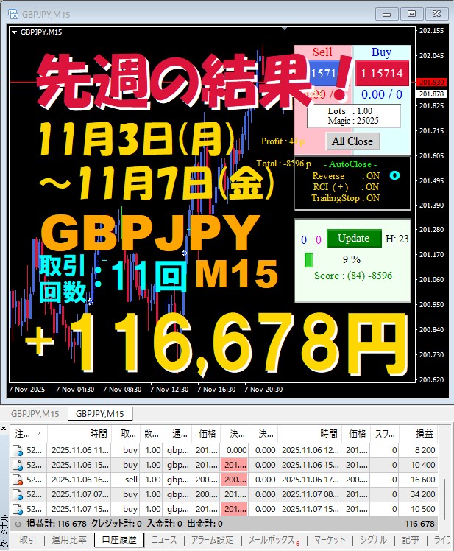This screenshot has width=454, height=551.
Task: Click the green Update button
Action: (x=354, y=238)
